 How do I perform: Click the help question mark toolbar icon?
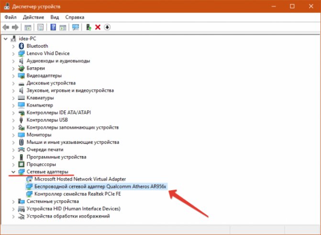(x=53, y=27)
